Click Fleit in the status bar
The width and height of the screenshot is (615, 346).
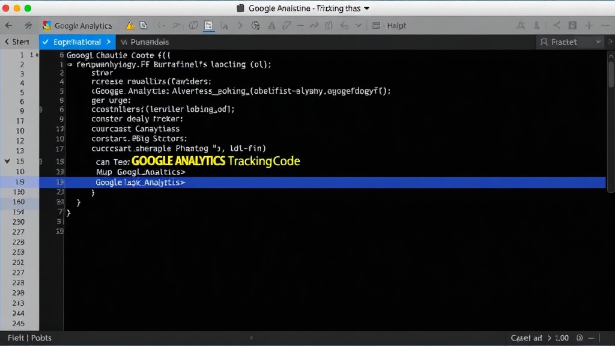pos(16,338)
